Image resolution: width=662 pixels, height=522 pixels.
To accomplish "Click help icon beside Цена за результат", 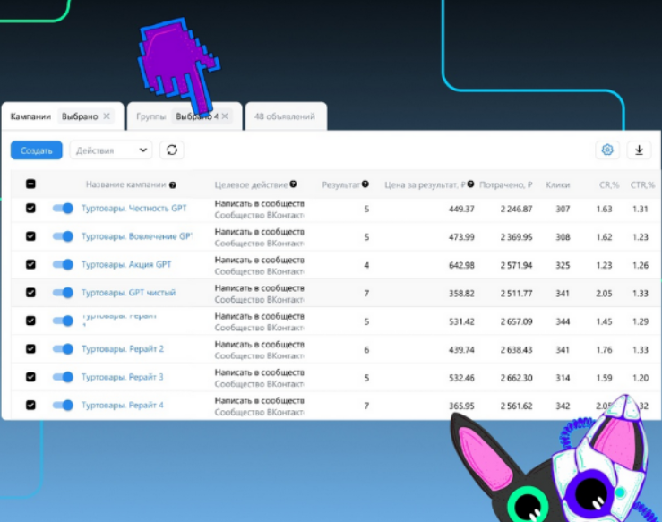I will [x=470, y=184].
